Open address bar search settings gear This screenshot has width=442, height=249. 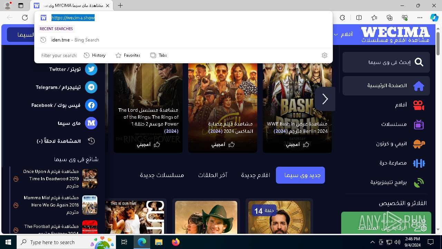coord(324,55)
